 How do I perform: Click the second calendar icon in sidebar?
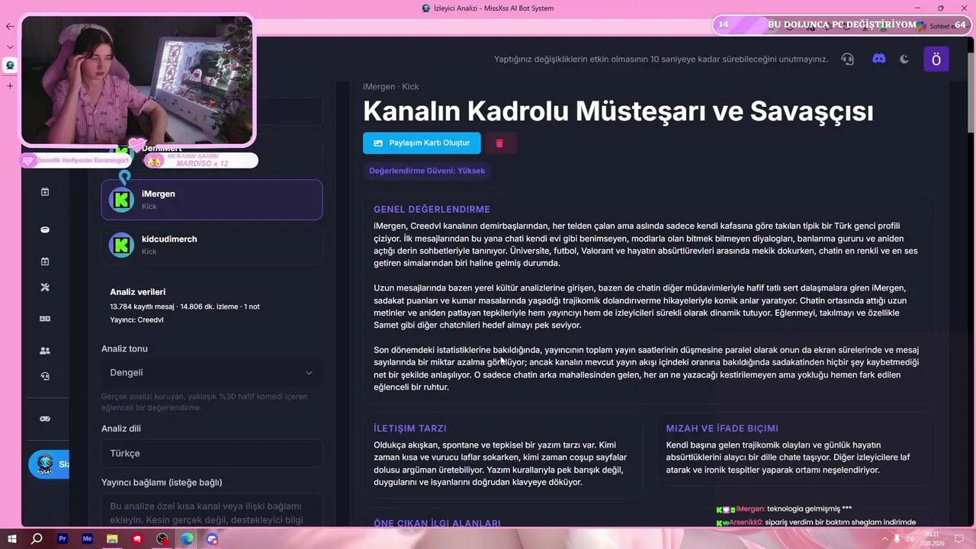click(x=45, y=262)
